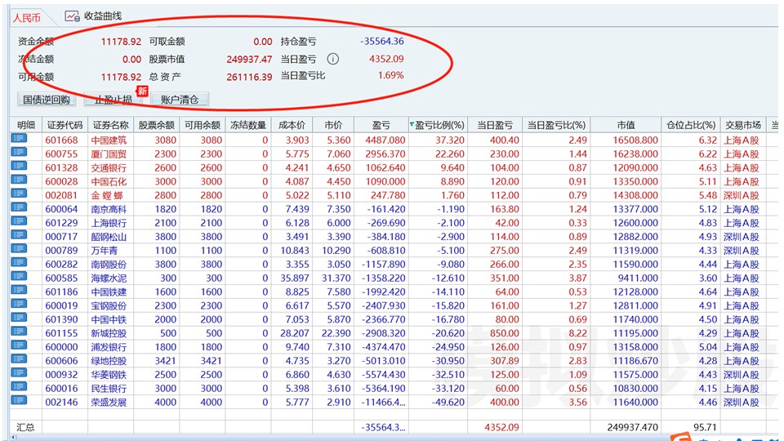Open detail icon for 600019 宝钢股份
The height and width of the screenshot is (441, 784).
(x=19, y=304)
